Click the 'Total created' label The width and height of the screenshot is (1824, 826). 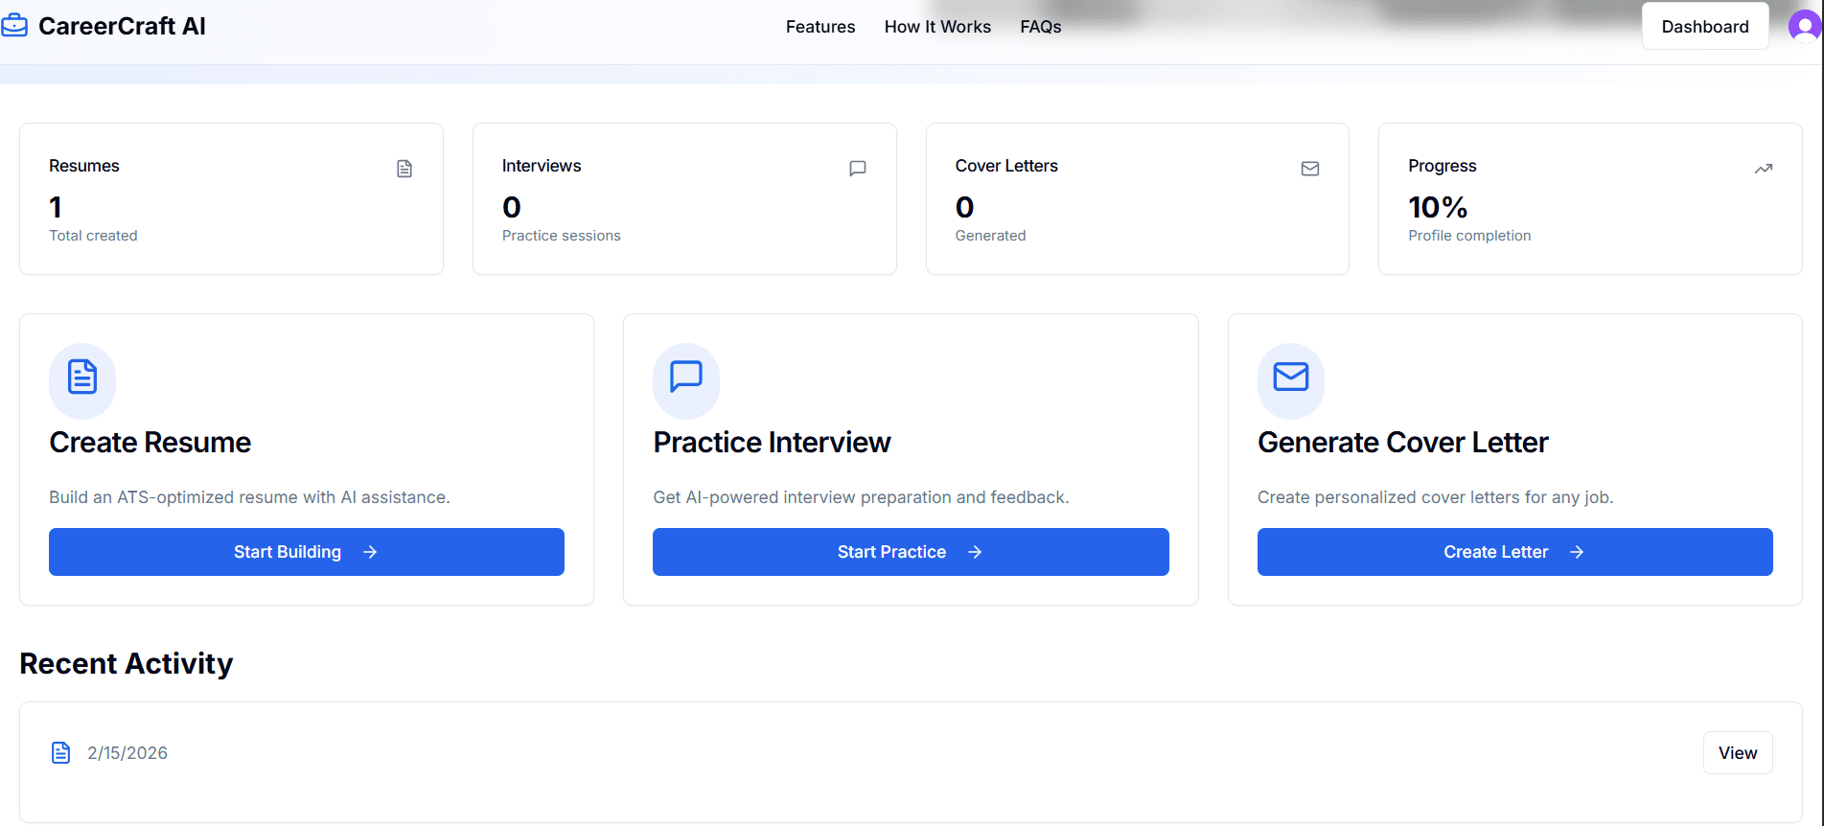tap(93, 236)
